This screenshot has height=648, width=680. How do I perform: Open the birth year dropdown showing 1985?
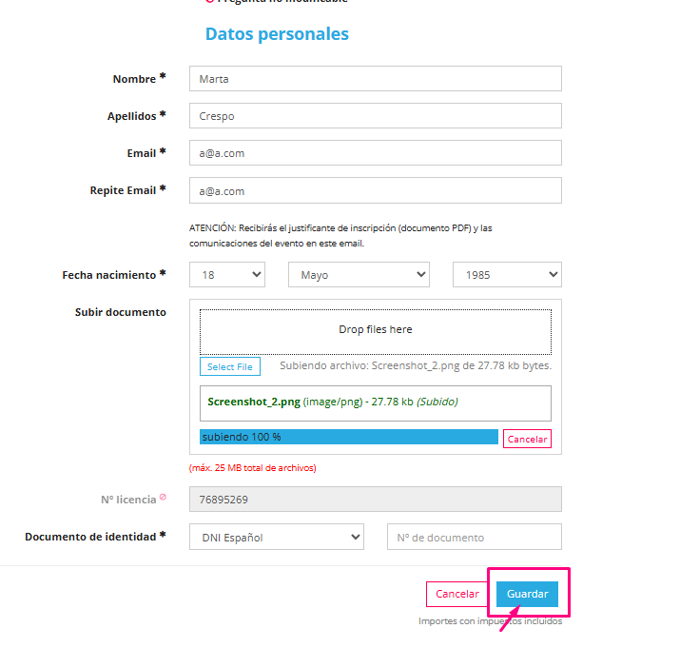click(507, 274)
